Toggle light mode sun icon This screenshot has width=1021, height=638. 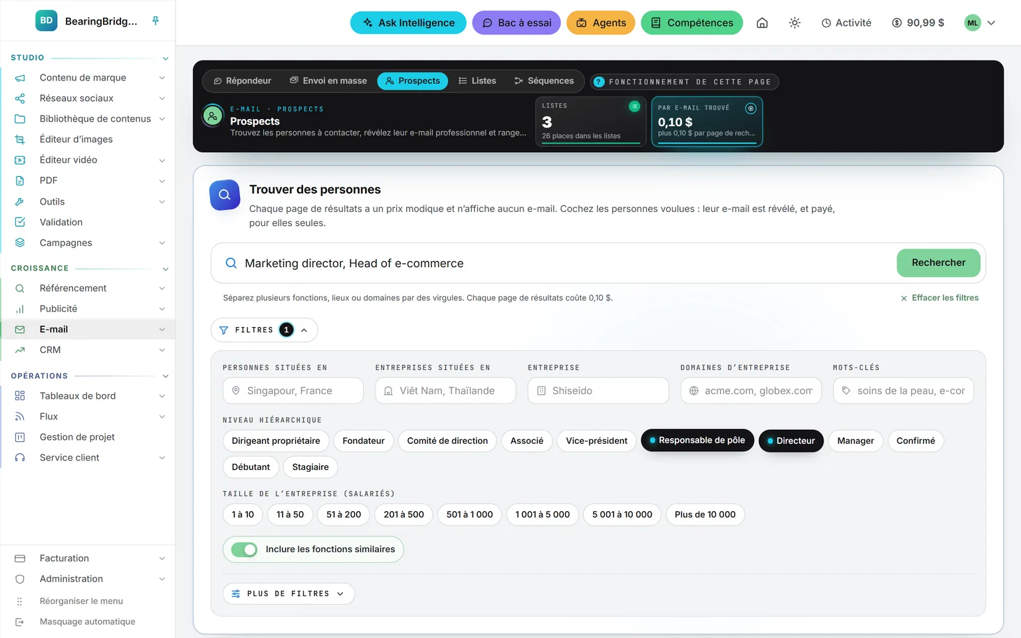pos(794,23)
